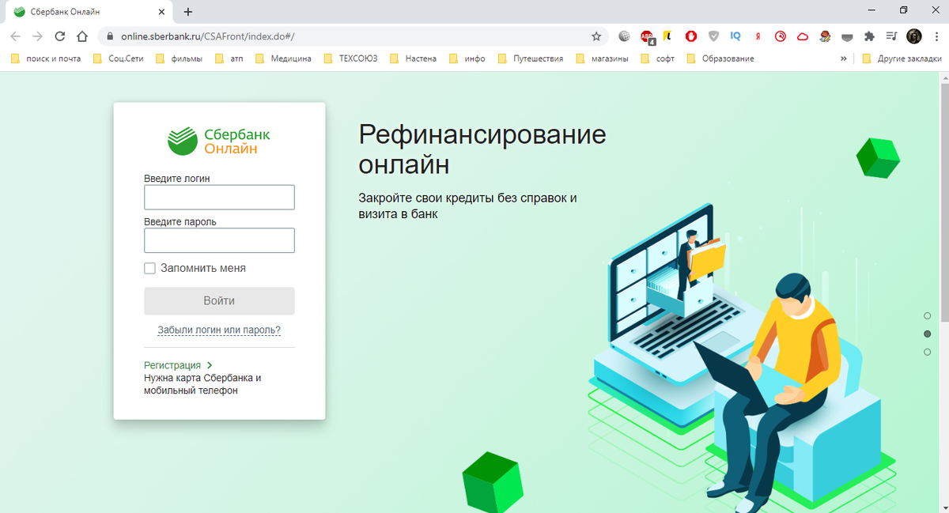
Task: Open the 'поиск и почта' bookmark folder
Action: [45, 58]
